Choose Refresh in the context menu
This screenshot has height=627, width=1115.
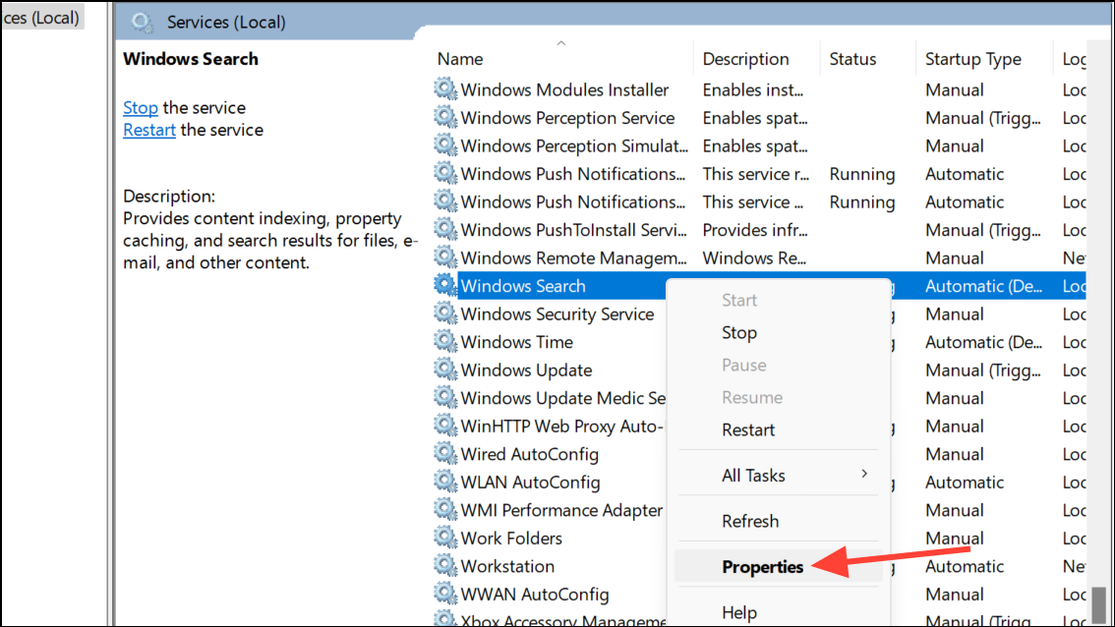pyautogui.click(x=779, y=521)
